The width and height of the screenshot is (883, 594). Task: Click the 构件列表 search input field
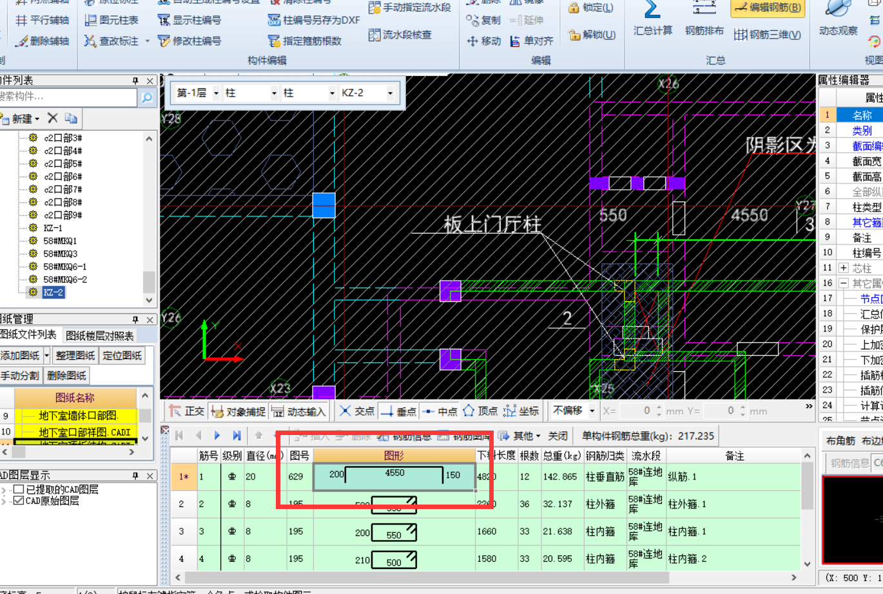tap(68, 97)
